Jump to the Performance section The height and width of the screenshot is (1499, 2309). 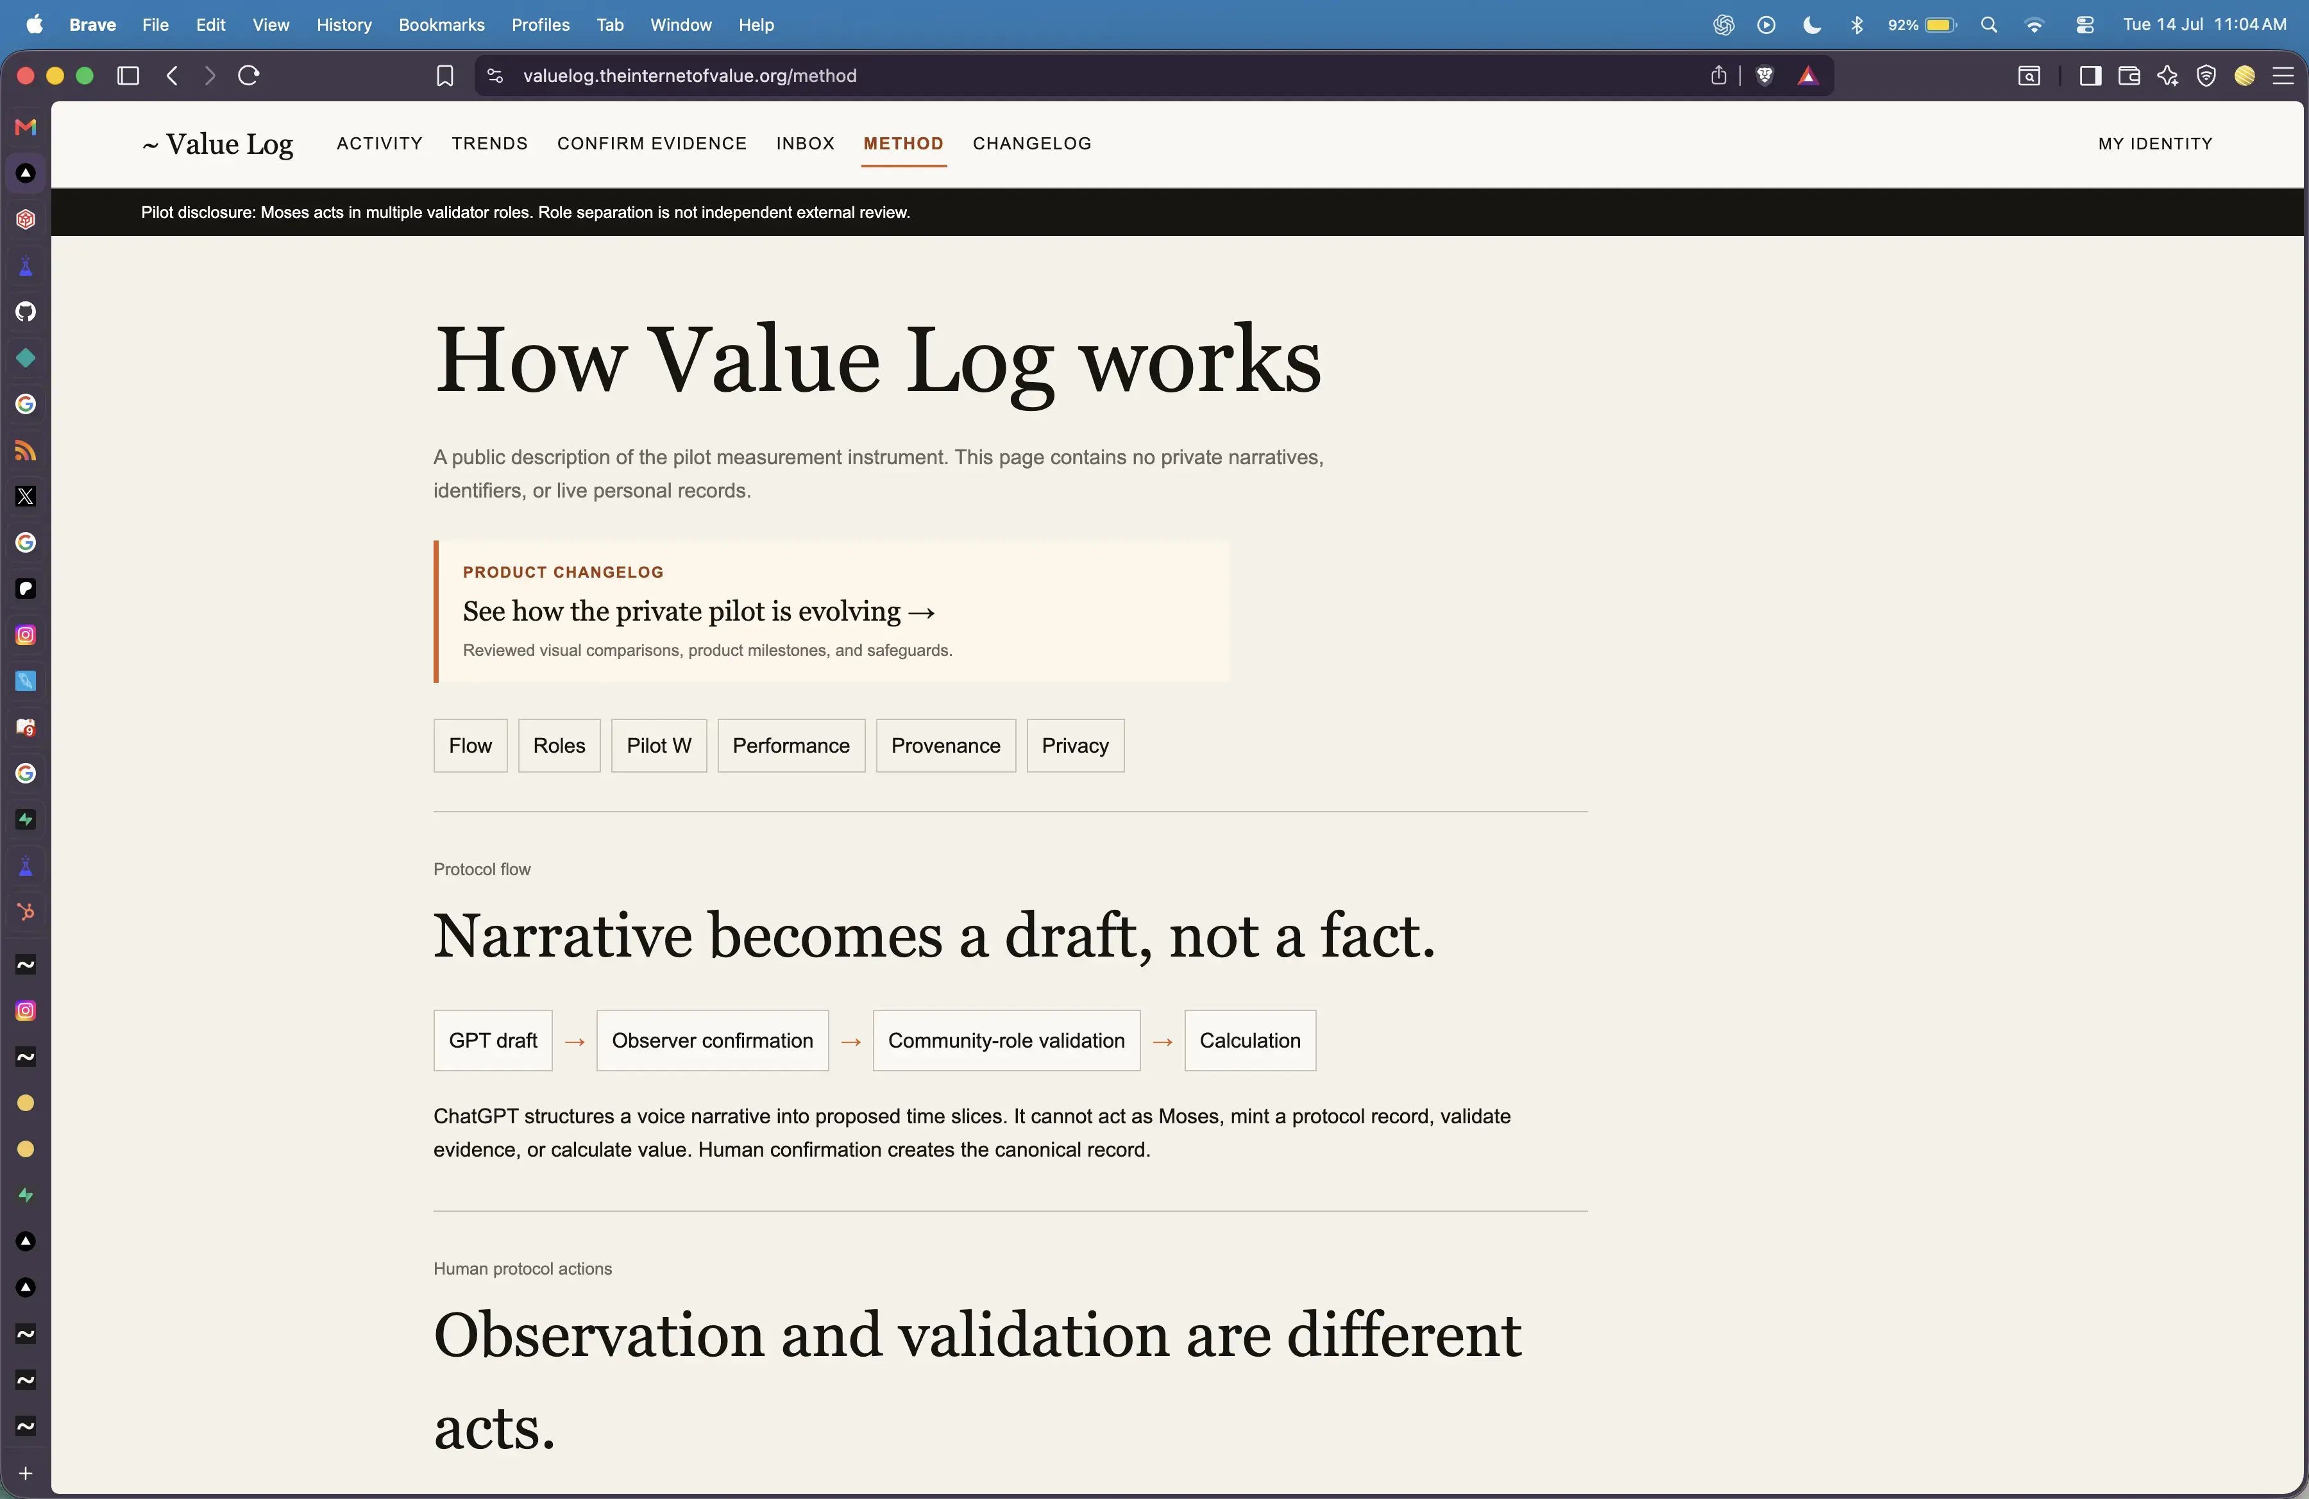tap(791, 746)
